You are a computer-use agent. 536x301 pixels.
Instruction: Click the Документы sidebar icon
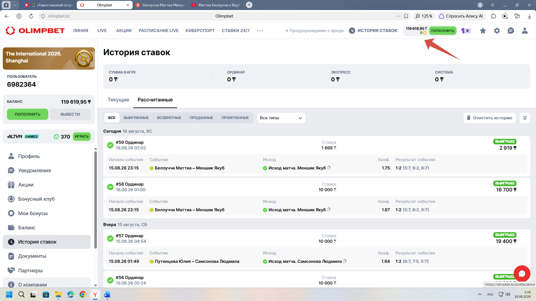(11, 256)
